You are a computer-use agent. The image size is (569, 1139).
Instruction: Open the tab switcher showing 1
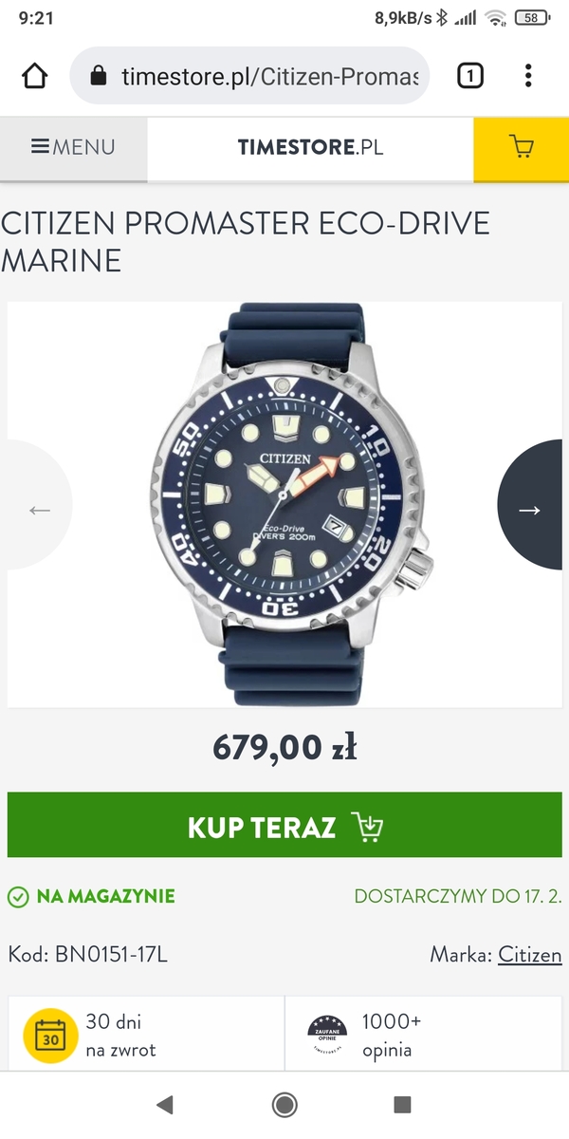pyautogui.click(x=470, y=76)
